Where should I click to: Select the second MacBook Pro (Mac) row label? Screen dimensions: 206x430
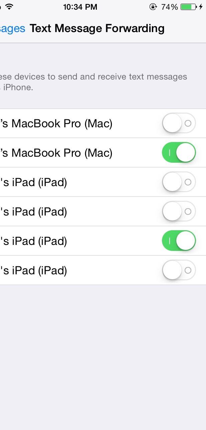pos(56,153)
